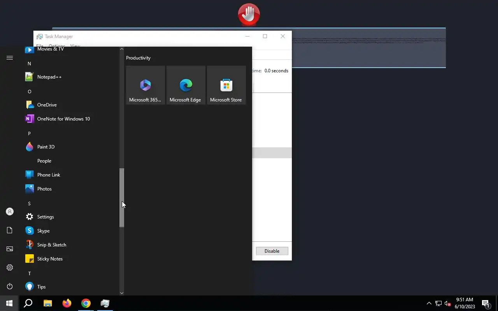The image size is (498, 311).
Task: Click the Task Manager title bar text
Action: (59, 37)
